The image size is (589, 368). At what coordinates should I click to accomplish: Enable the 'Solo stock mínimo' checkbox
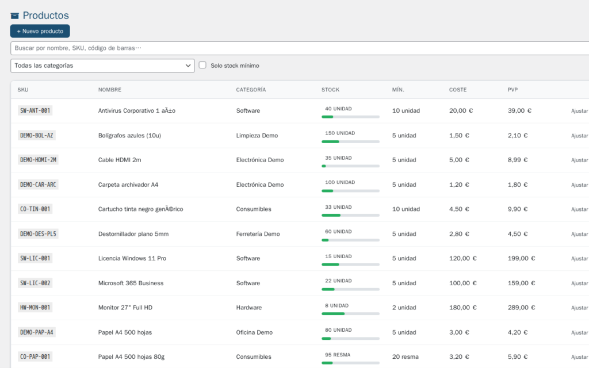pos(202,65)
